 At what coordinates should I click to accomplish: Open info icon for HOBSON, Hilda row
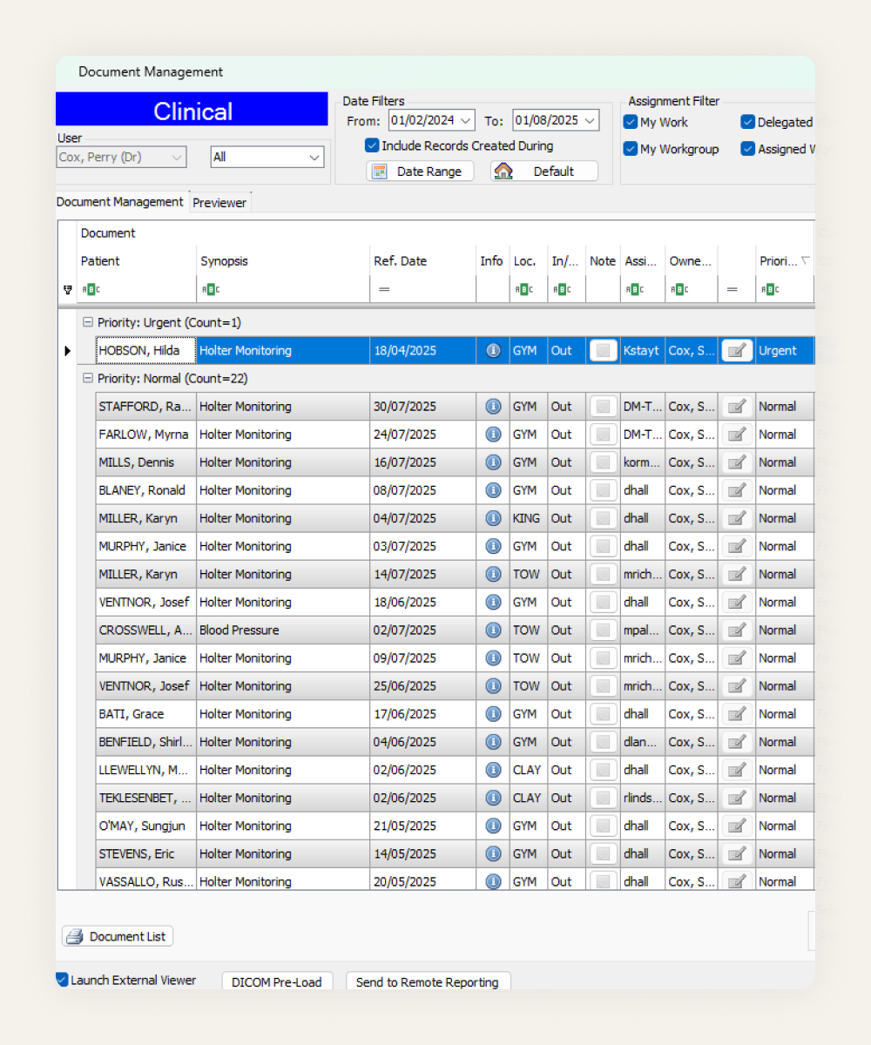[493, 351]
